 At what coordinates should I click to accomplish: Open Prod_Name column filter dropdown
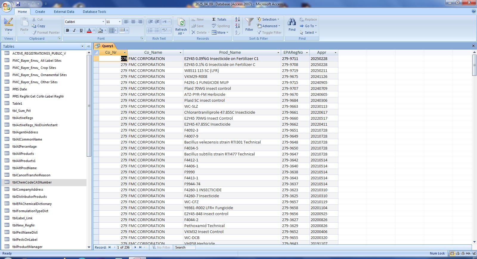[278, 53]
